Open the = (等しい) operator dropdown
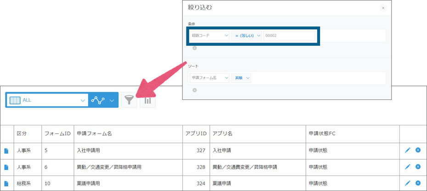The height and width of the screenshot is (191, 427). pos(247,36)
